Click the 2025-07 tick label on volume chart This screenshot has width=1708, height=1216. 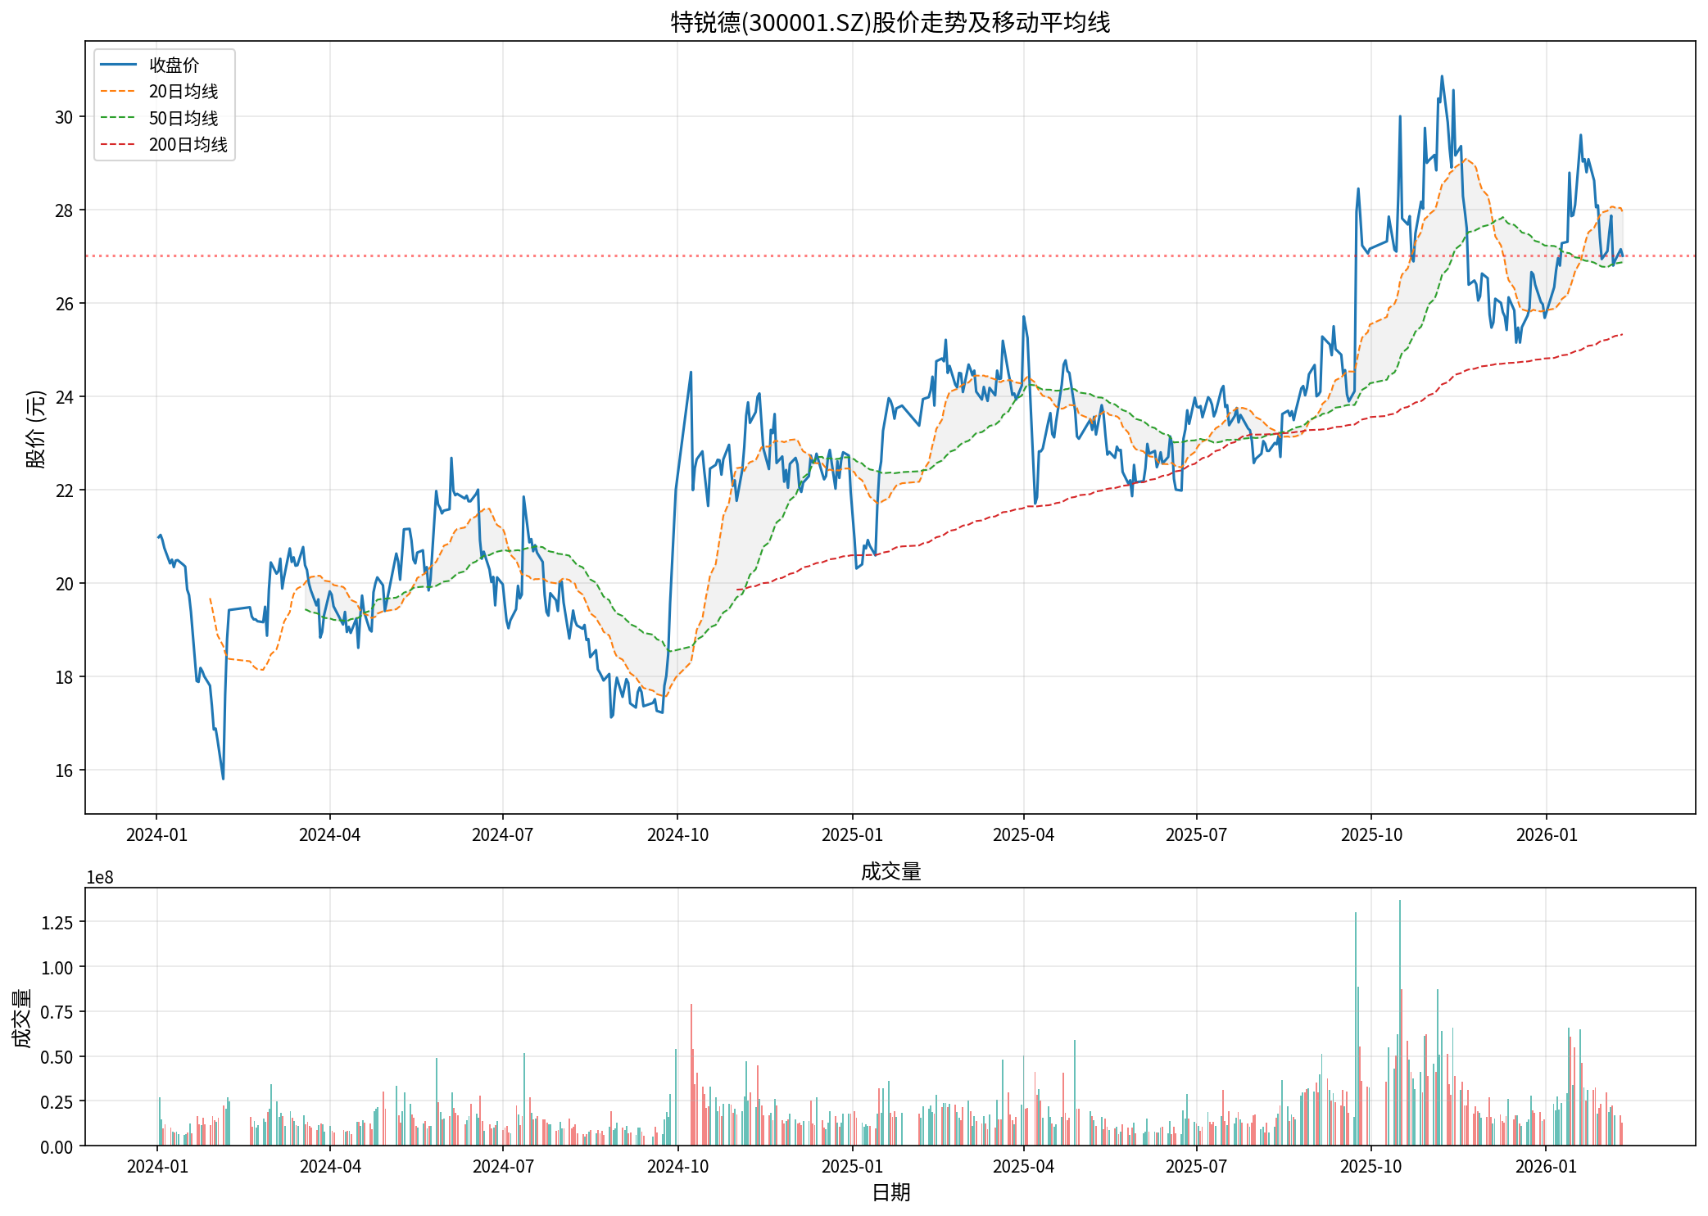tap(1196, 1167)
